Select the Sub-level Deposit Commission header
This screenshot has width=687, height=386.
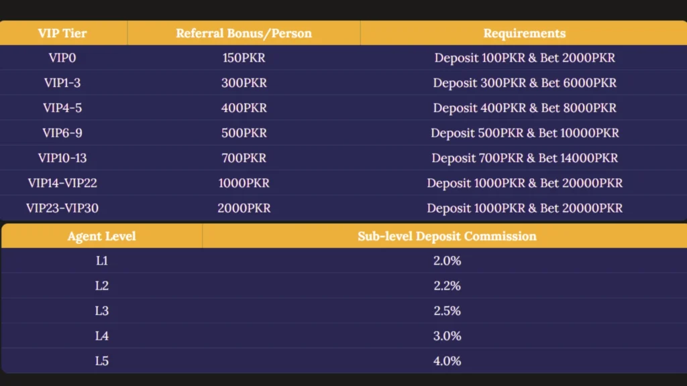pos(447,236)
